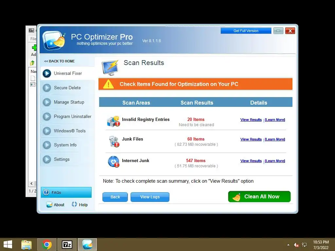The height and width of the screenshot is (251, 335).
Task: Click the Help link text
Action: 83,205
